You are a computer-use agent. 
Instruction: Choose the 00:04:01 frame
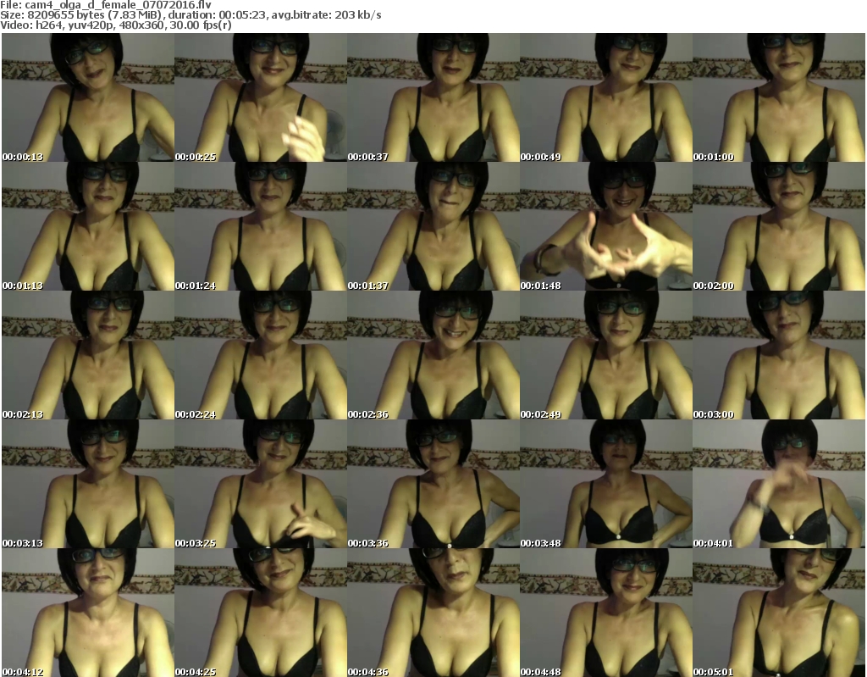click(779, 484)
